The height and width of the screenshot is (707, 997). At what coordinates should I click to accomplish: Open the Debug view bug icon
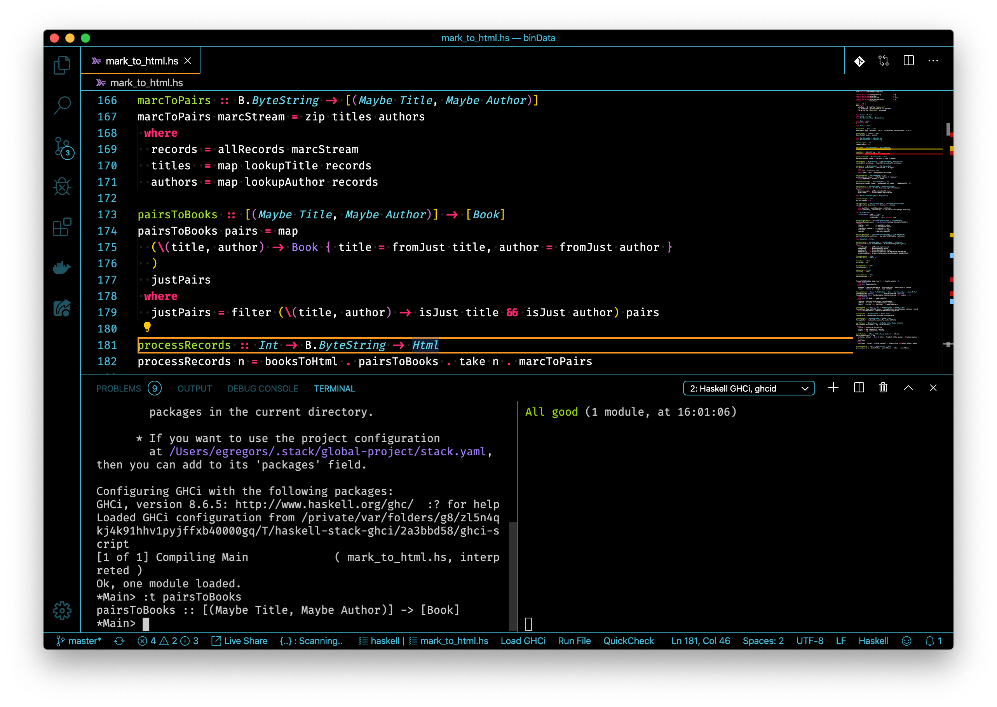click(62, 187)
